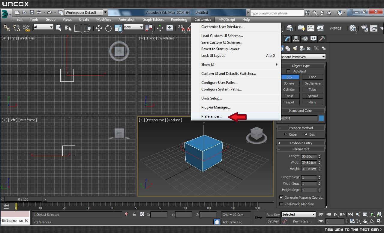The image size is (384, 233).
Task: Open the Material Editor icon
Action: (x=353, y=28)
